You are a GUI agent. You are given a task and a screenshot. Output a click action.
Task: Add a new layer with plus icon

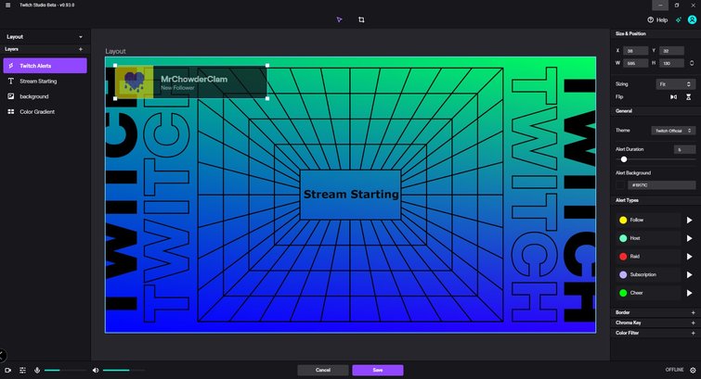80,49
